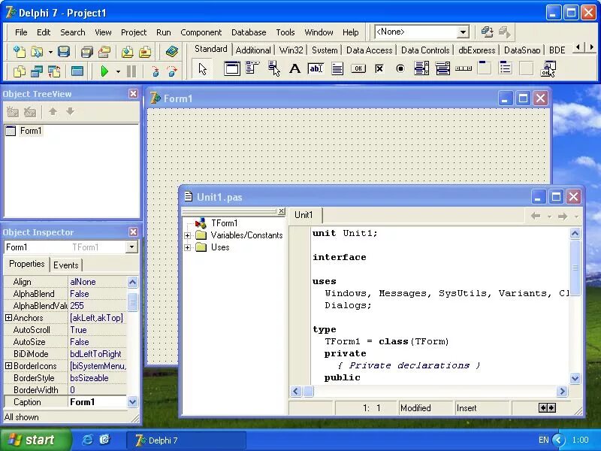Expand the Uses node in code explorer
The width and height of the screenshot is (601, 451).
[187, 247]
